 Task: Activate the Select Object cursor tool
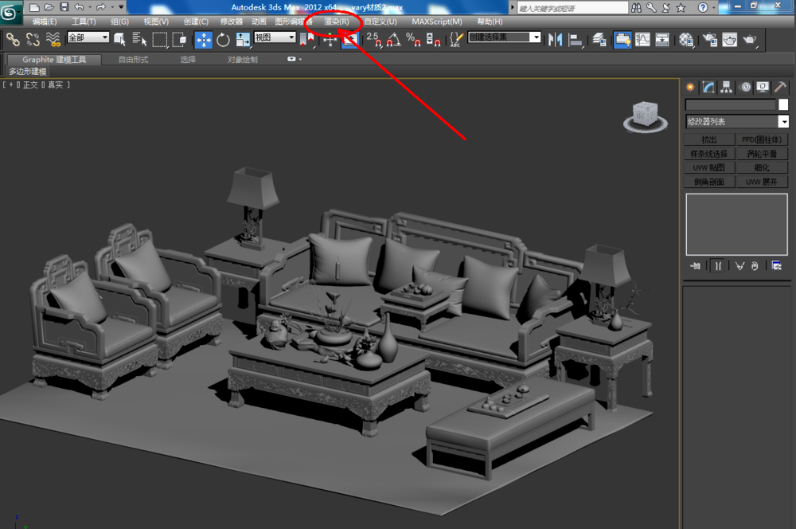click(120, 39)
